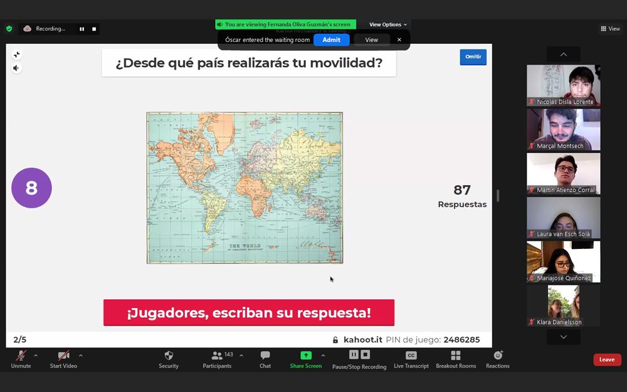Select Martin Atienzo Corral's video tile
The height and width of the screenshot is (392, 627).
[564, 173]
